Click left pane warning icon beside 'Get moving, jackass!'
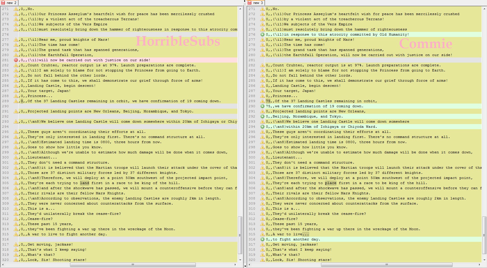 [16, 244]
